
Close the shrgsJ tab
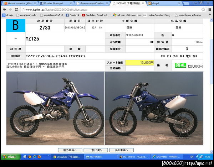point(179,4)
